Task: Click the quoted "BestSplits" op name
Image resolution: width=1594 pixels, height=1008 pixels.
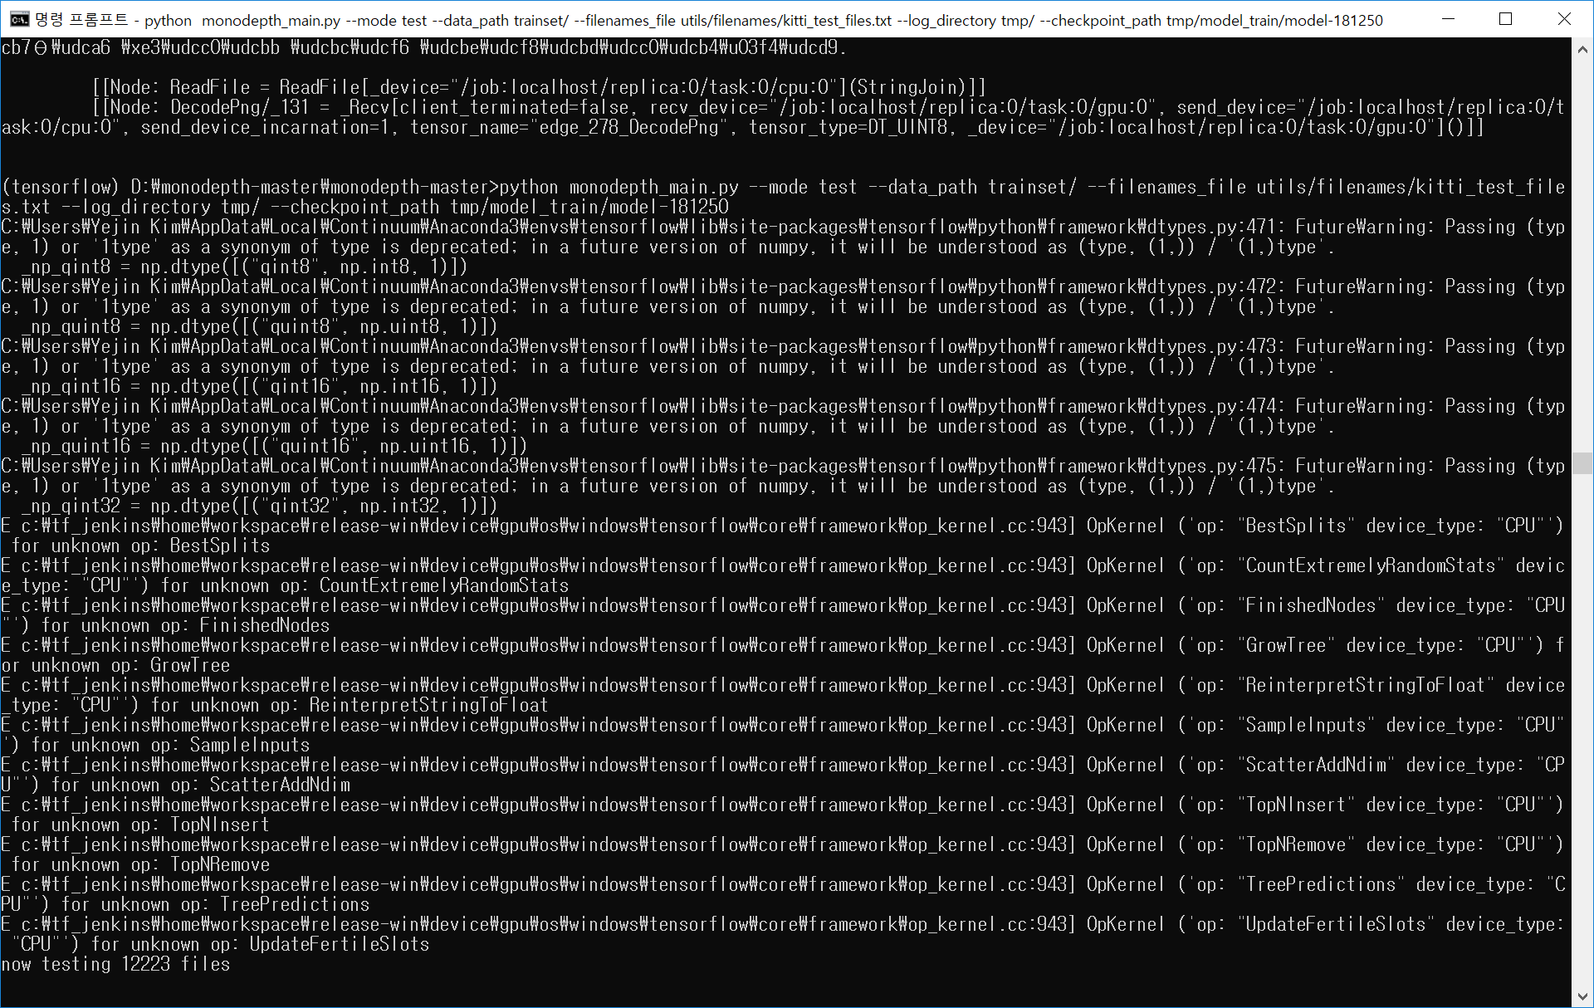Action: (1296, 526)
